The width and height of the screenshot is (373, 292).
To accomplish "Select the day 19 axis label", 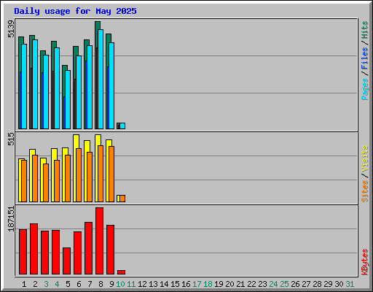I will click(219, 284).
